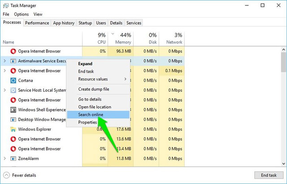
Task: Choose Search online in context menu
Action: [x=98, y=115]
